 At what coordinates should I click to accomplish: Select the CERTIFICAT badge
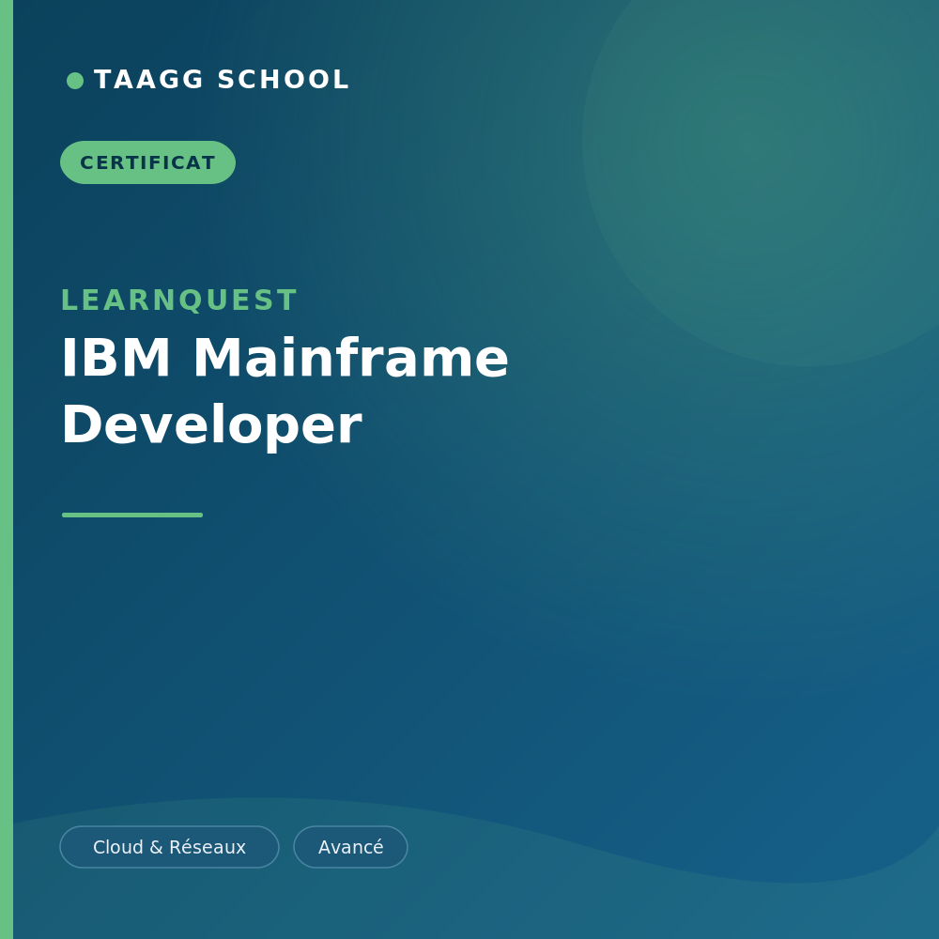(x=148, y=162)
